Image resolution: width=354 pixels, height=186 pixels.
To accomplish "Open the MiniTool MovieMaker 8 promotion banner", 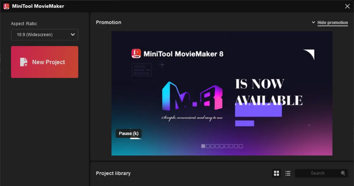I will pos(222,93).
